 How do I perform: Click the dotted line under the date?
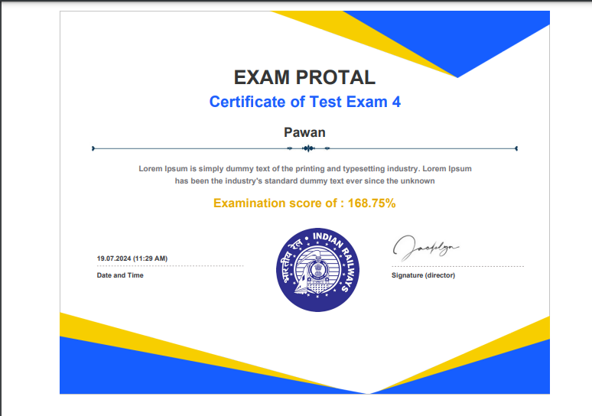click(x=170, y=266)
